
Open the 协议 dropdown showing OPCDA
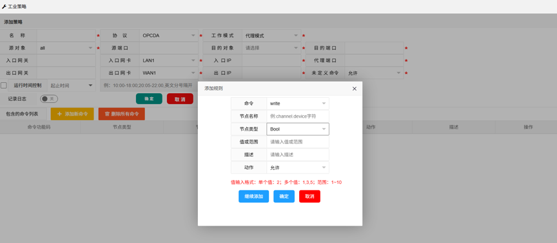(169, 35)
